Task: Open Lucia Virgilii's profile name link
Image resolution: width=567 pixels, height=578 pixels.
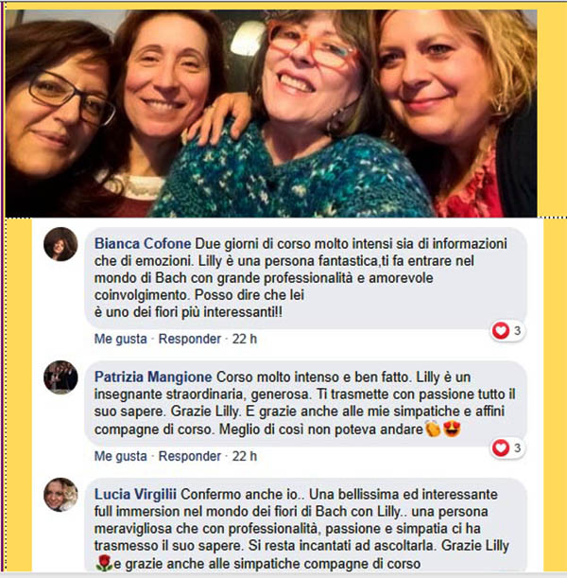Action: coord(135,495)
